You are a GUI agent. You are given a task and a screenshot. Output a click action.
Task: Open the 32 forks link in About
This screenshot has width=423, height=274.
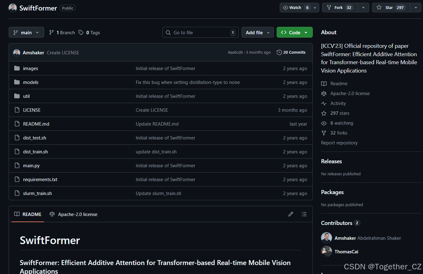click(339, 133)
